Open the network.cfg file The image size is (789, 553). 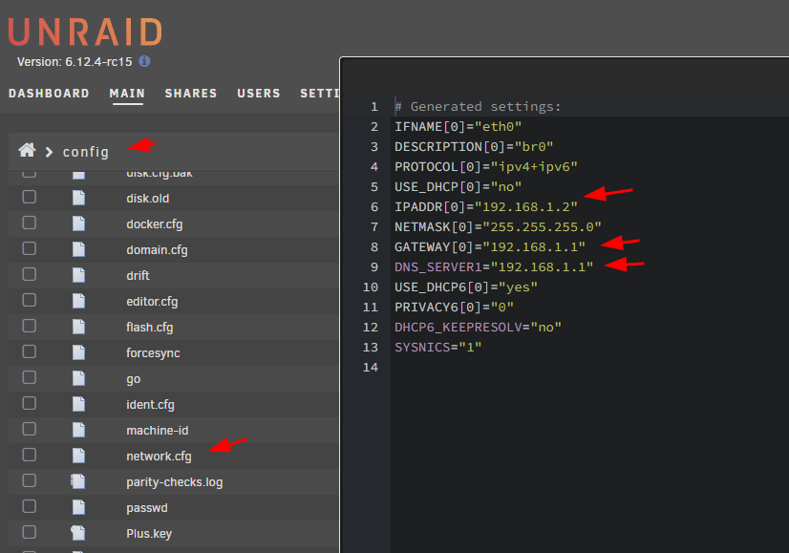click(x=159, y=457)
